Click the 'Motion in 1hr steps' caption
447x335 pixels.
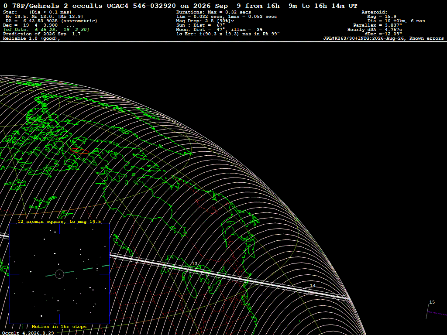pos(59,326)
